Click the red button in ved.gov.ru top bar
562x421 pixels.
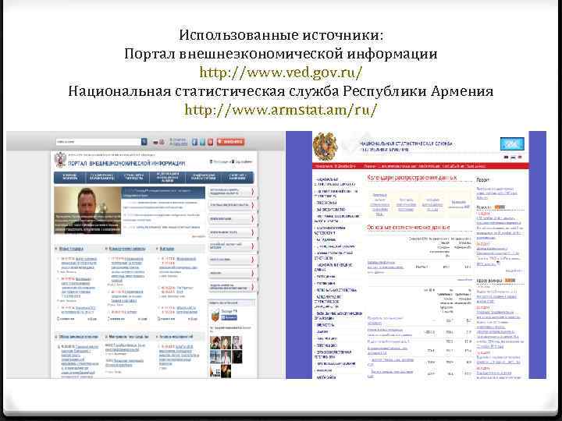pyautogui.click(x=230, y=142)
